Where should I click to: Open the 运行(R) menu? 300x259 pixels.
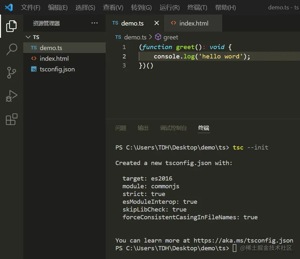tap(169, 7)
